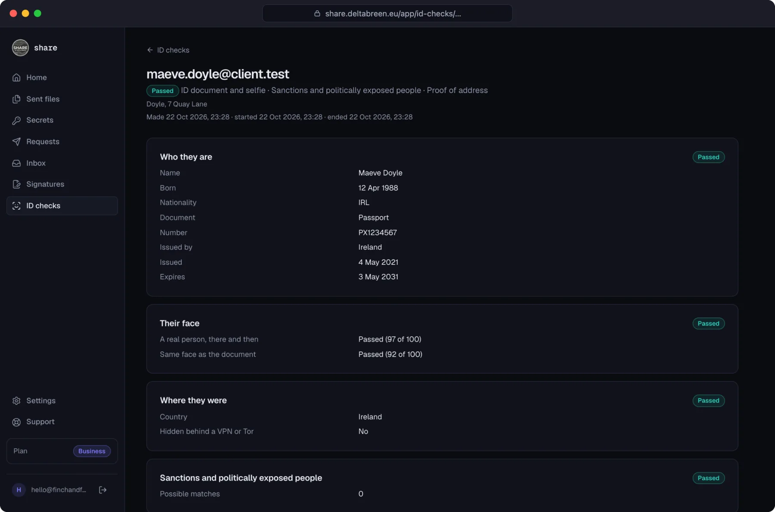The height and width of the screenshot is (512, 775).
Task: Click the lock icon in address bar
Action: point(317,14)
